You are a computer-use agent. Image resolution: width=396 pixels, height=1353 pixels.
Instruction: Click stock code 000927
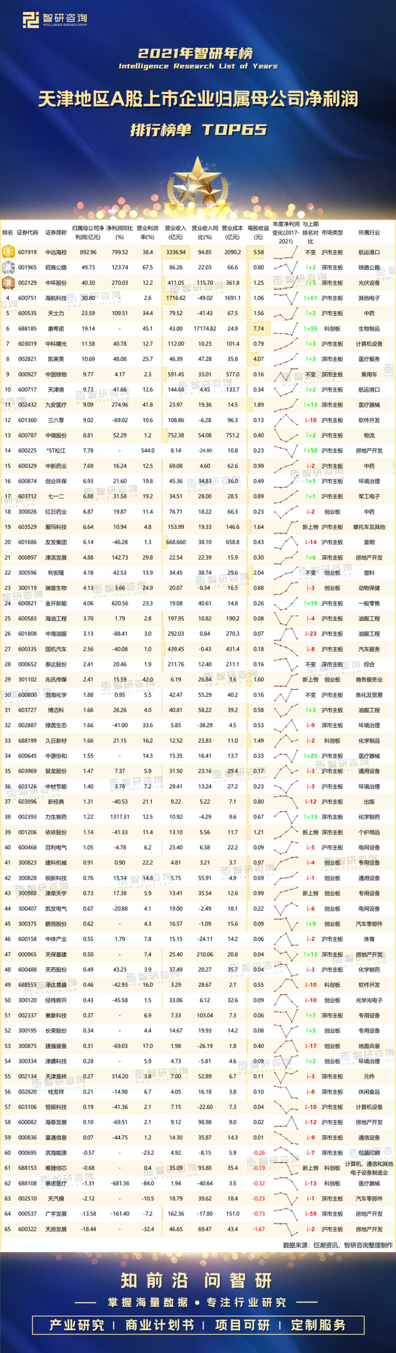[27, 374]
